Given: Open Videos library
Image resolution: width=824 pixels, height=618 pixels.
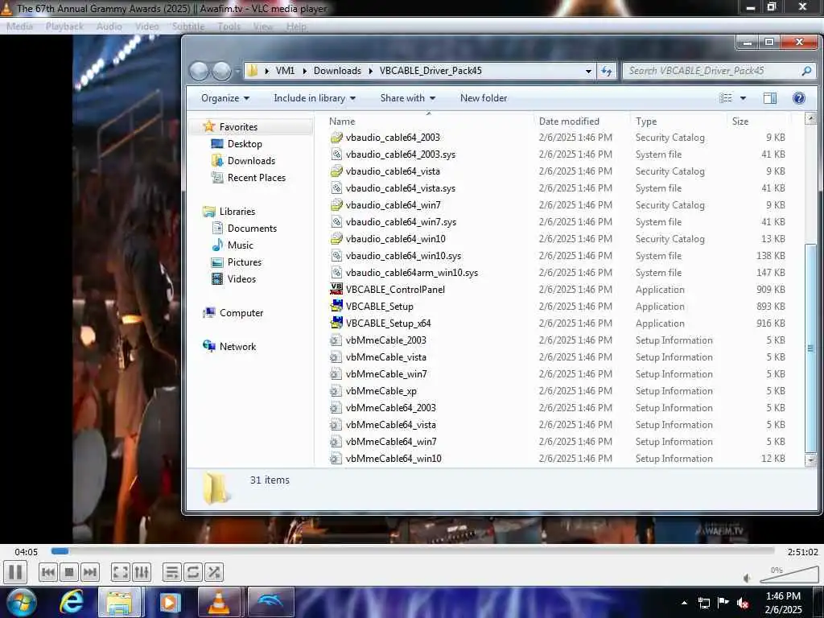Looking at the screenshot, I should (241, 278).
